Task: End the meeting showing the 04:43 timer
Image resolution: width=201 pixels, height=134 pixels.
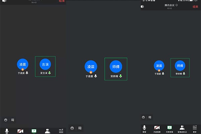Action: (x=62, y=1)
